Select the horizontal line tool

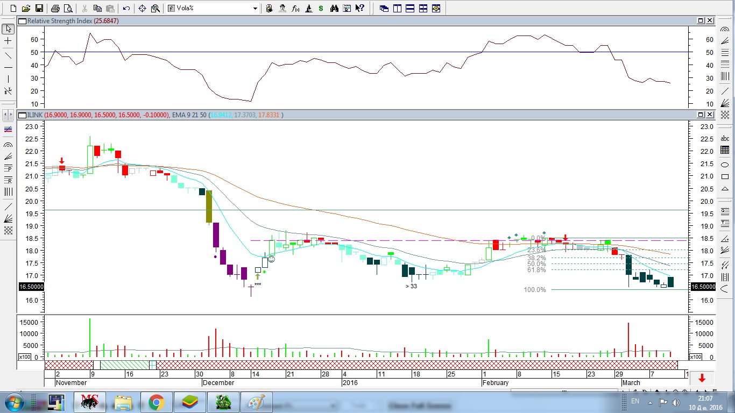coord(8,67)
